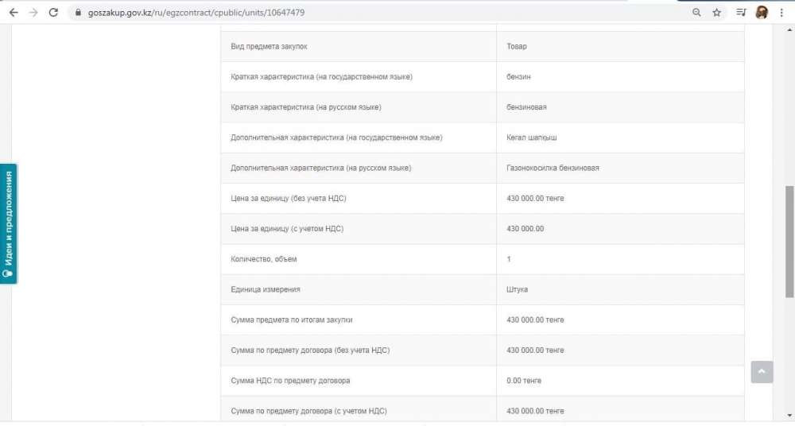Click the scrollbar up arrow
The width and height of the screenshot is (795, 426).
789,29
